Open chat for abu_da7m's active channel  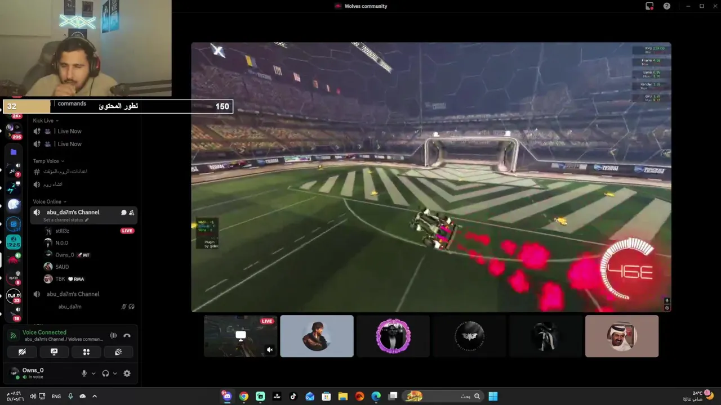(x=123, y=212)
